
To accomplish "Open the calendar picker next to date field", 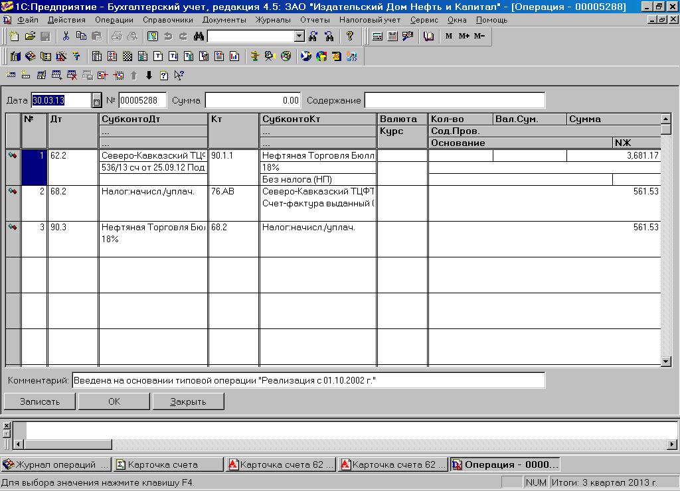I will tap(97, 101).
